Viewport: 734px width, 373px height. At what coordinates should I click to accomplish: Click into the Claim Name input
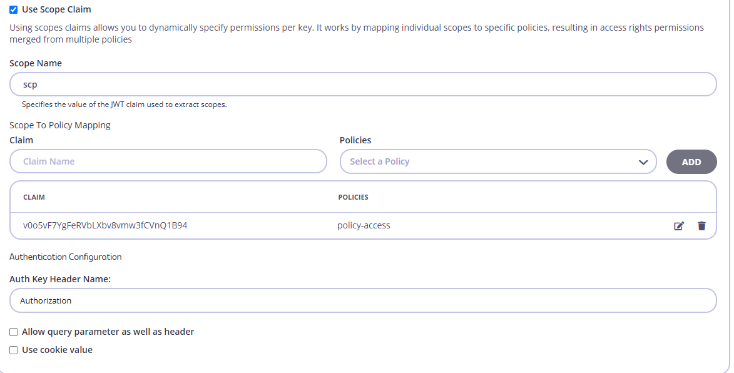[x=168, y=161]
